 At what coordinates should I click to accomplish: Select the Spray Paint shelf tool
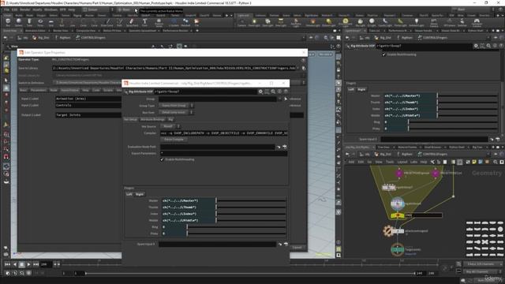tap(132, 22)
